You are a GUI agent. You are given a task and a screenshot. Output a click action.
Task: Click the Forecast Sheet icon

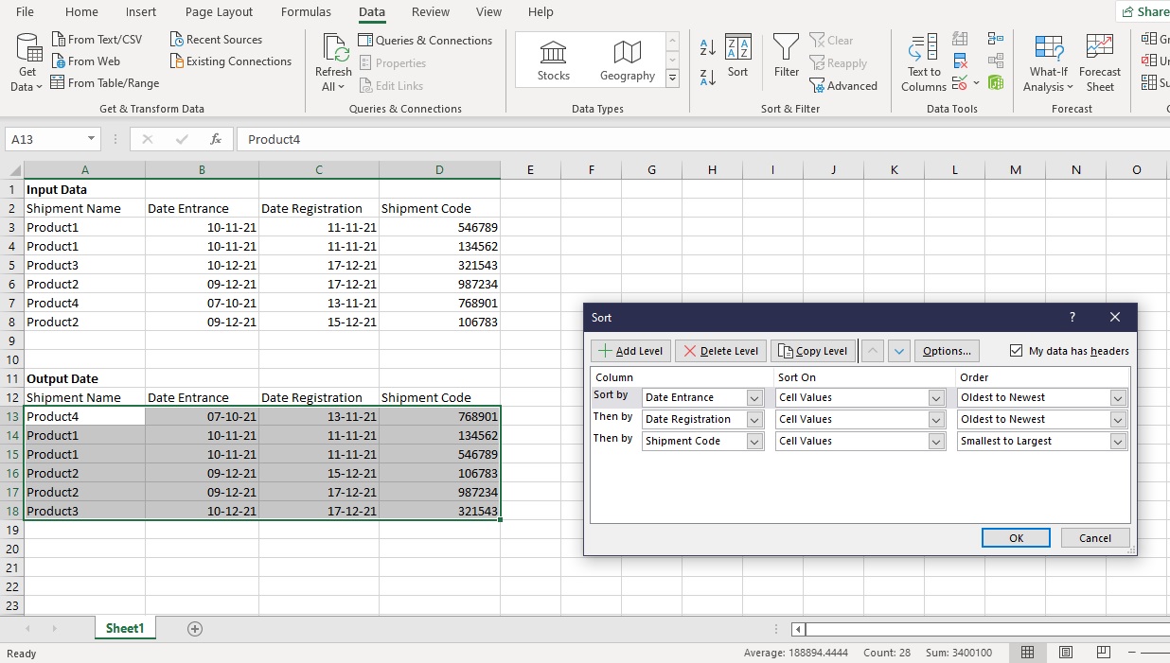[1099, 63]
